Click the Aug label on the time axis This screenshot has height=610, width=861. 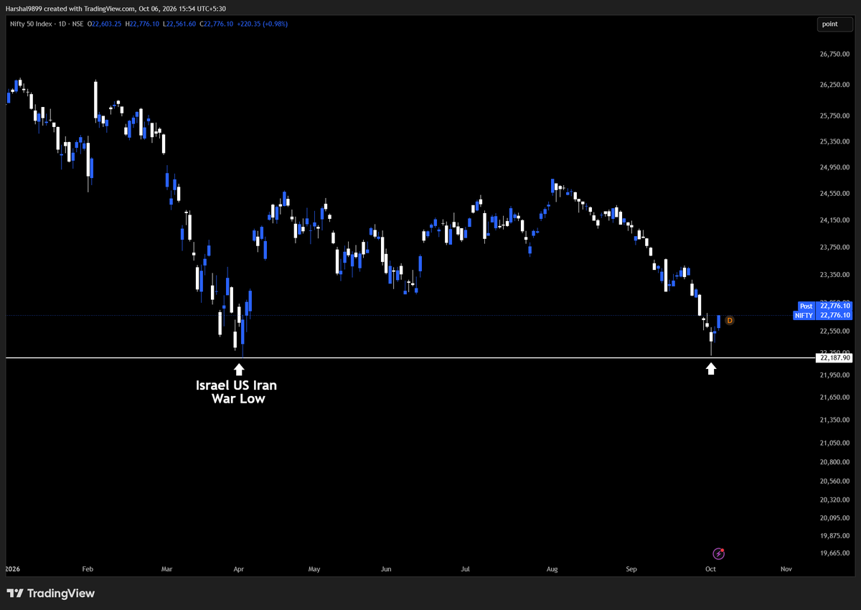[x=552, y=569]
